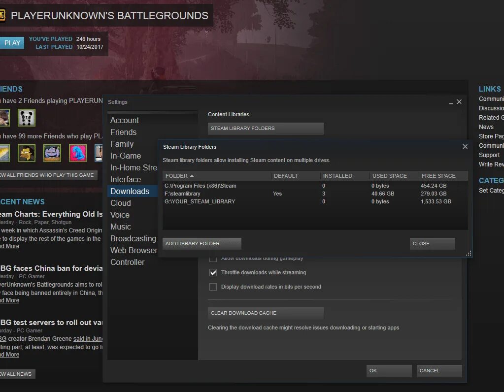Select the C:\Program Files (x86)\Steam folder row
This screenshot has height=392, width=504.
click(315, 186)
